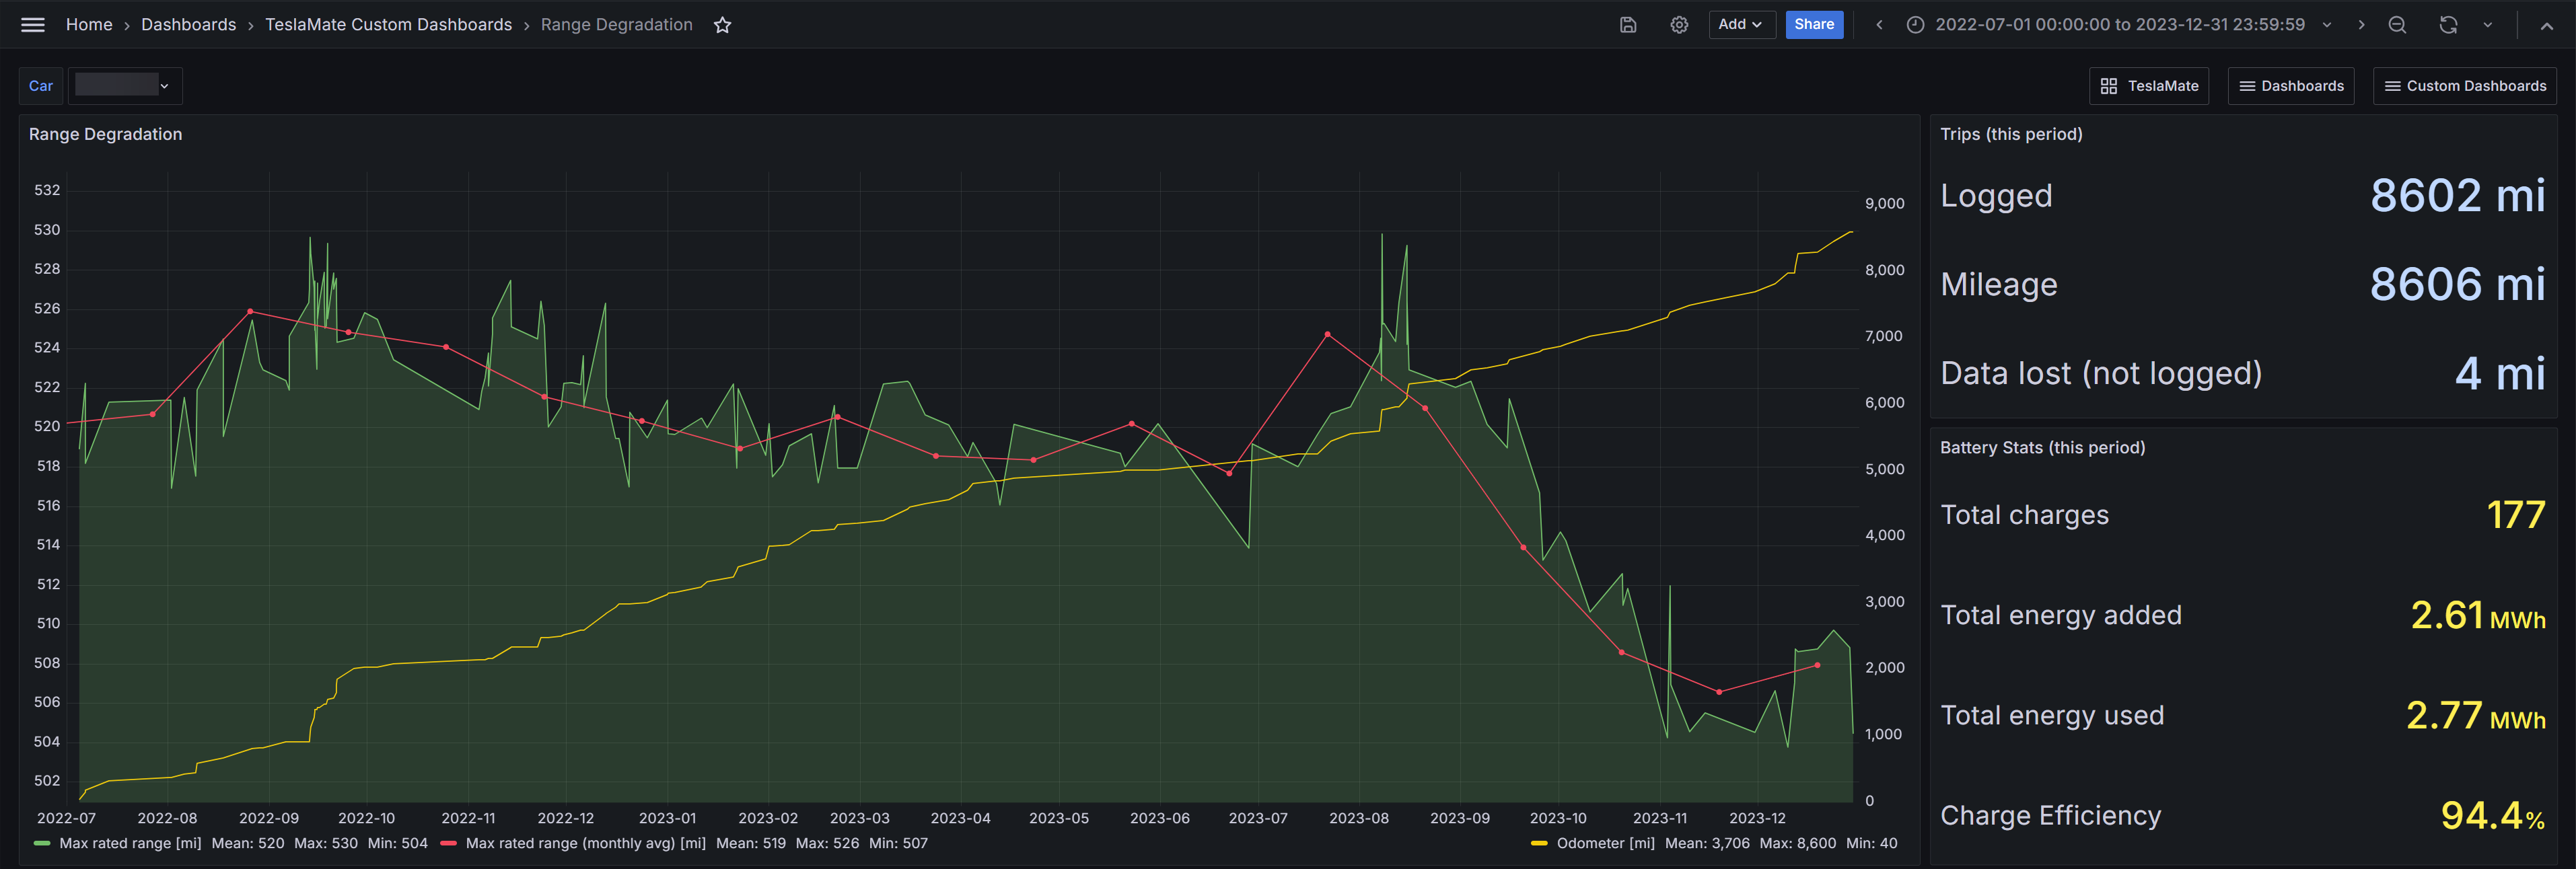Open refresh interval dropdown arrow
Viewport: 2576px width, 869px height.
click(x=2487, y=25)
